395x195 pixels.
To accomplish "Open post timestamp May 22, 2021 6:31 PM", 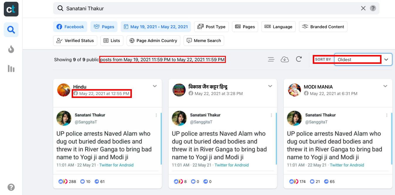I will click(334, 94).
